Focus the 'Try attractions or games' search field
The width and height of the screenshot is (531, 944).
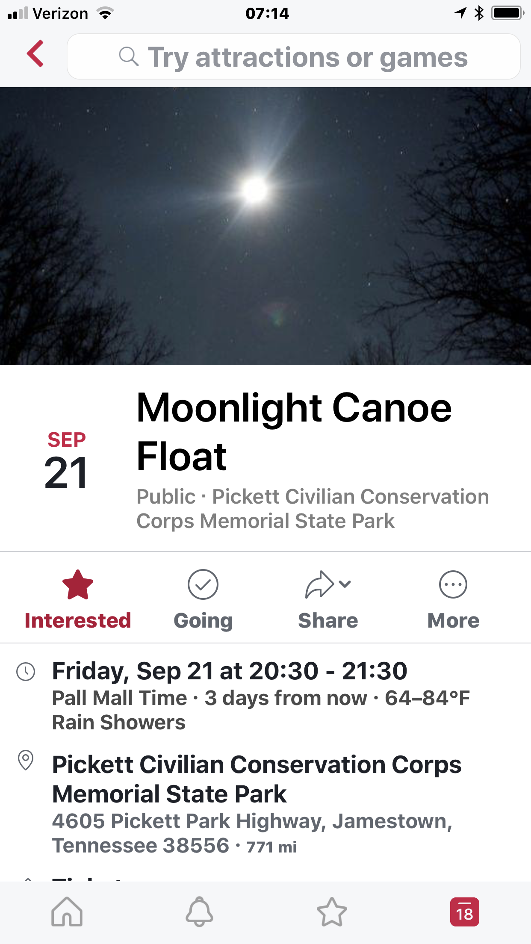click(x=308, y=57)
